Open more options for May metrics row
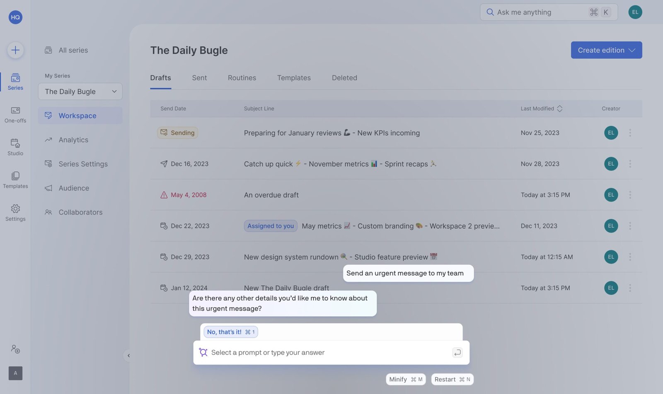This screenshot has width=663, height=394. (x=630, y=226)
